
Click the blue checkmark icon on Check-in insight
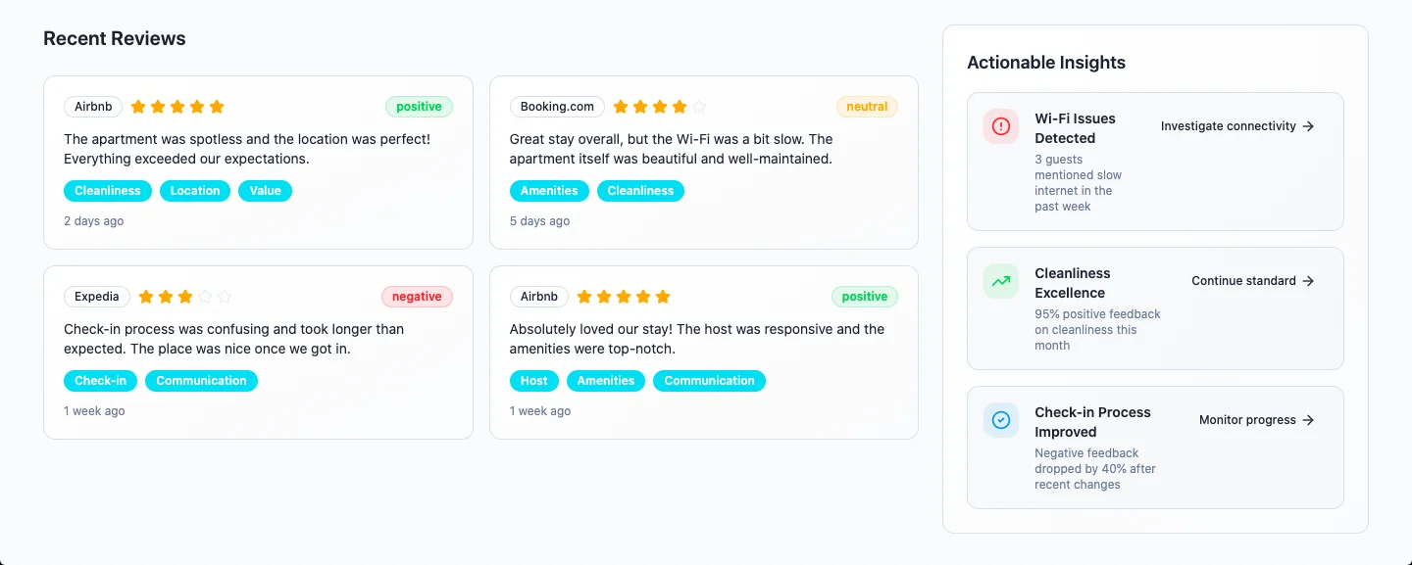pos(1000,420)
